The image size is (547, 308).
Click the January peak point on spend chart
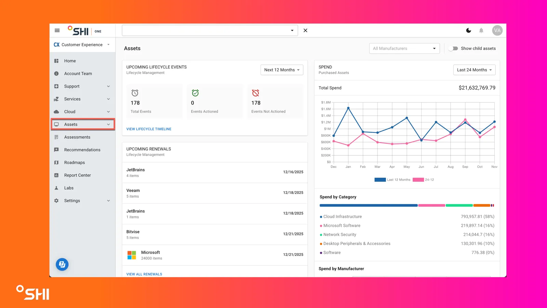pyautogui.click(x=348, y=108)
